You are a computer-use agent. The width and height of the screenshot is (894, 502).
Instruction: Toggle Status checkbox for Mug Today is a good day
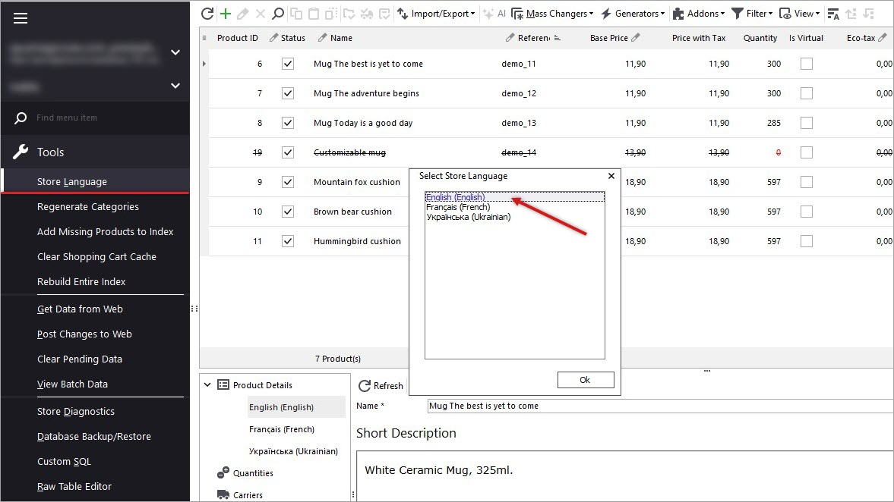tap(288, 123)
